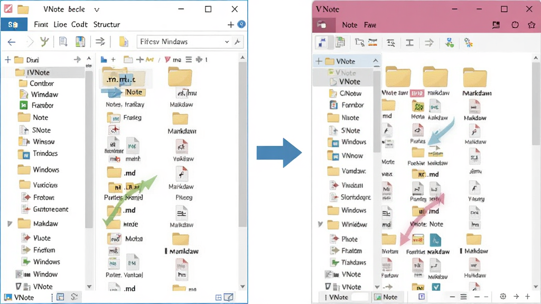The height and width of the screenshot is (304, 541).
Task: Click the colorful gears icon in right toolbar
Action: 468,43
